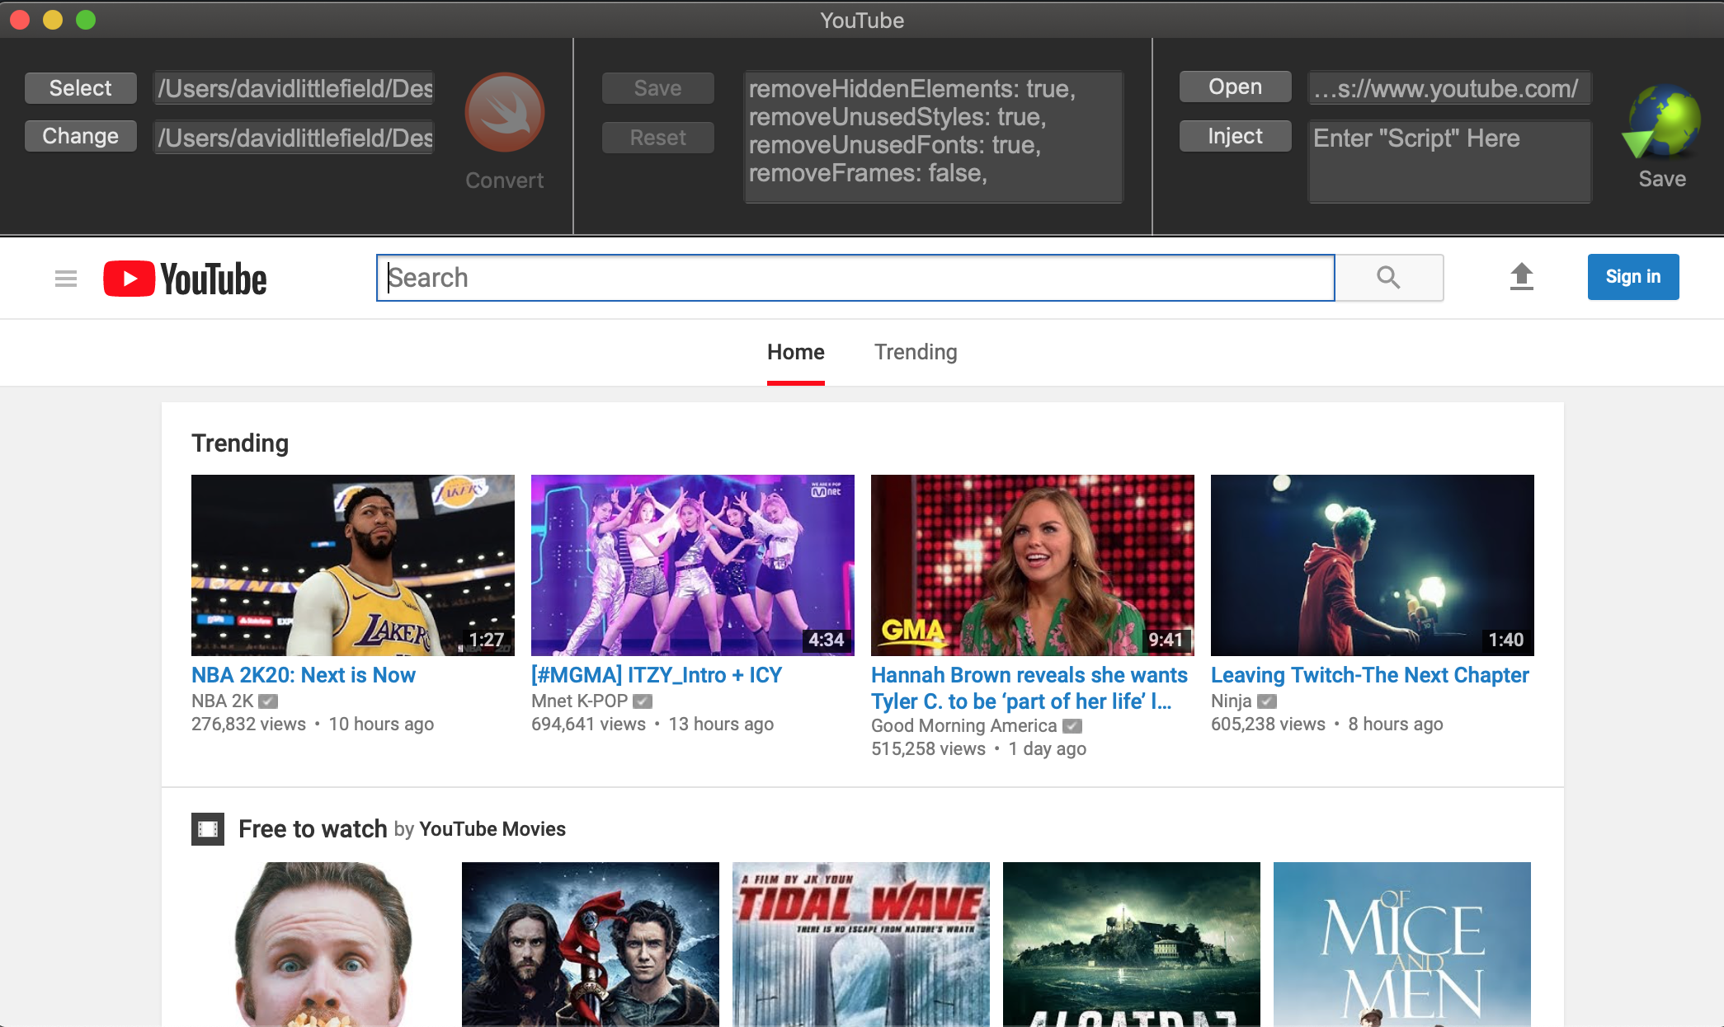Viewport: 1724px width, 1027px height.
Task: Click the Mnet K-POP channel name
Action: [580, 701]
